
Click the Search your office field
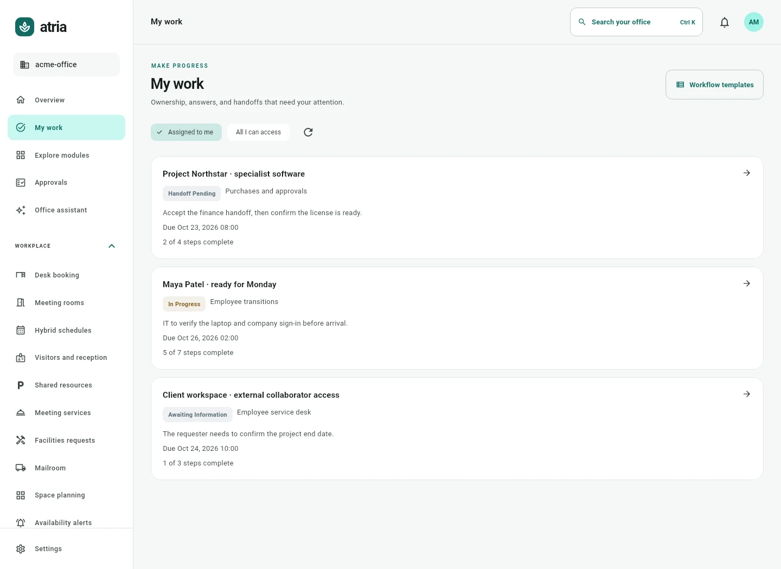click(636, 22)
